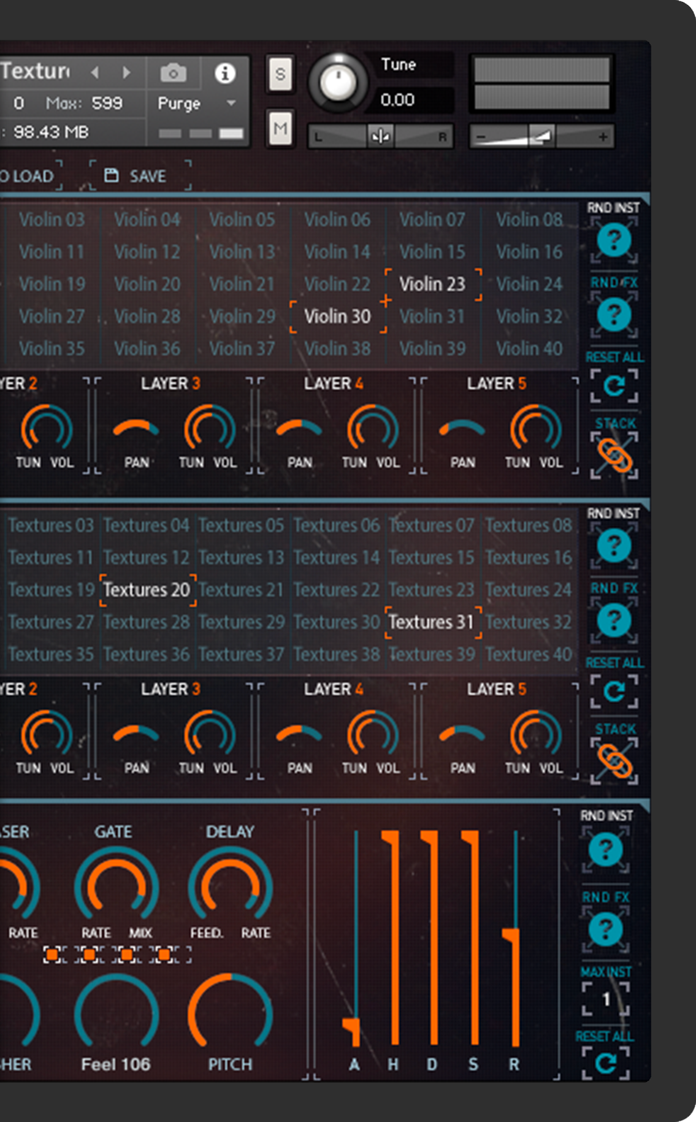The width and height of the screenshot is (696, 1122).
Task: Show instrument info with the i icon
Action: coord(225,73)
